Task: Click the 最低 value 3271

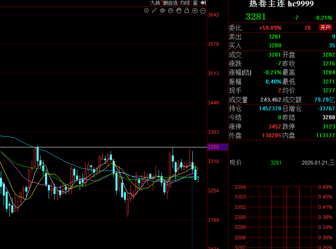Action: pos(329,82)
